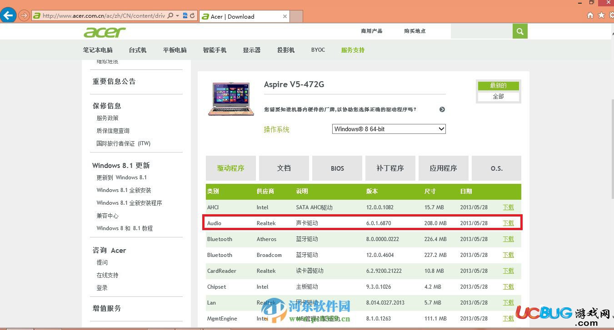Viewport: 614px width, 330px height.
Task: Open the BYOC navigation item
Action: click(318, 50)
